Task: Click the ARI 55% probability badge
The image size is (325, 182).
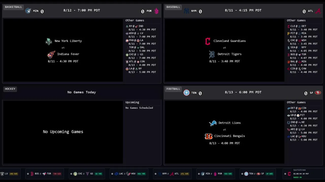Action: 14,174
